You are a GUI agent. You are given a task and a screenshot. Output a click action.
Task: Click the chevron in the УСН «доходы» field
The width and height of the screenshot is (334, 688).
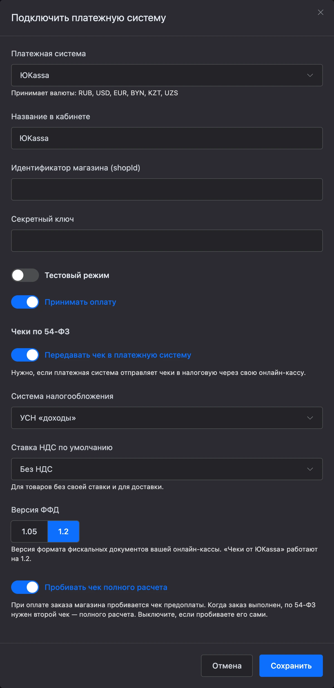tap(310, 418)
